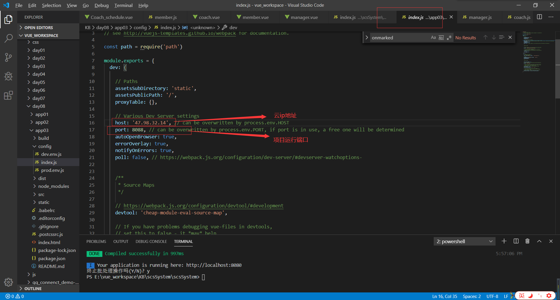The width and height of the screenshot is (560, 300).
Task: Collapse the config folder
Action: [48, 146]
